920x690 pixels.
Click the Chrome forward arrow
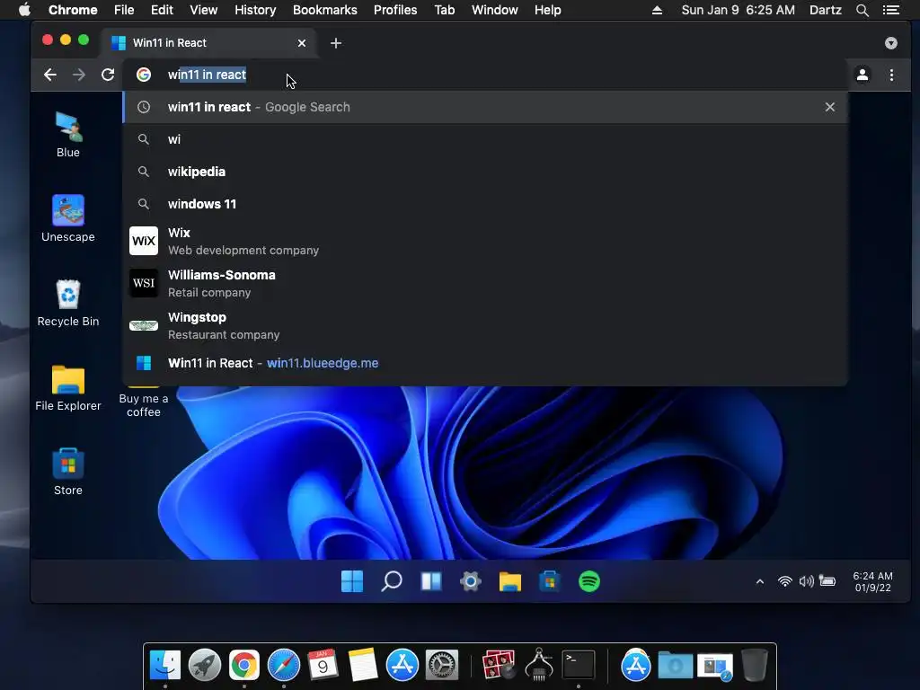tap(79, 75)
